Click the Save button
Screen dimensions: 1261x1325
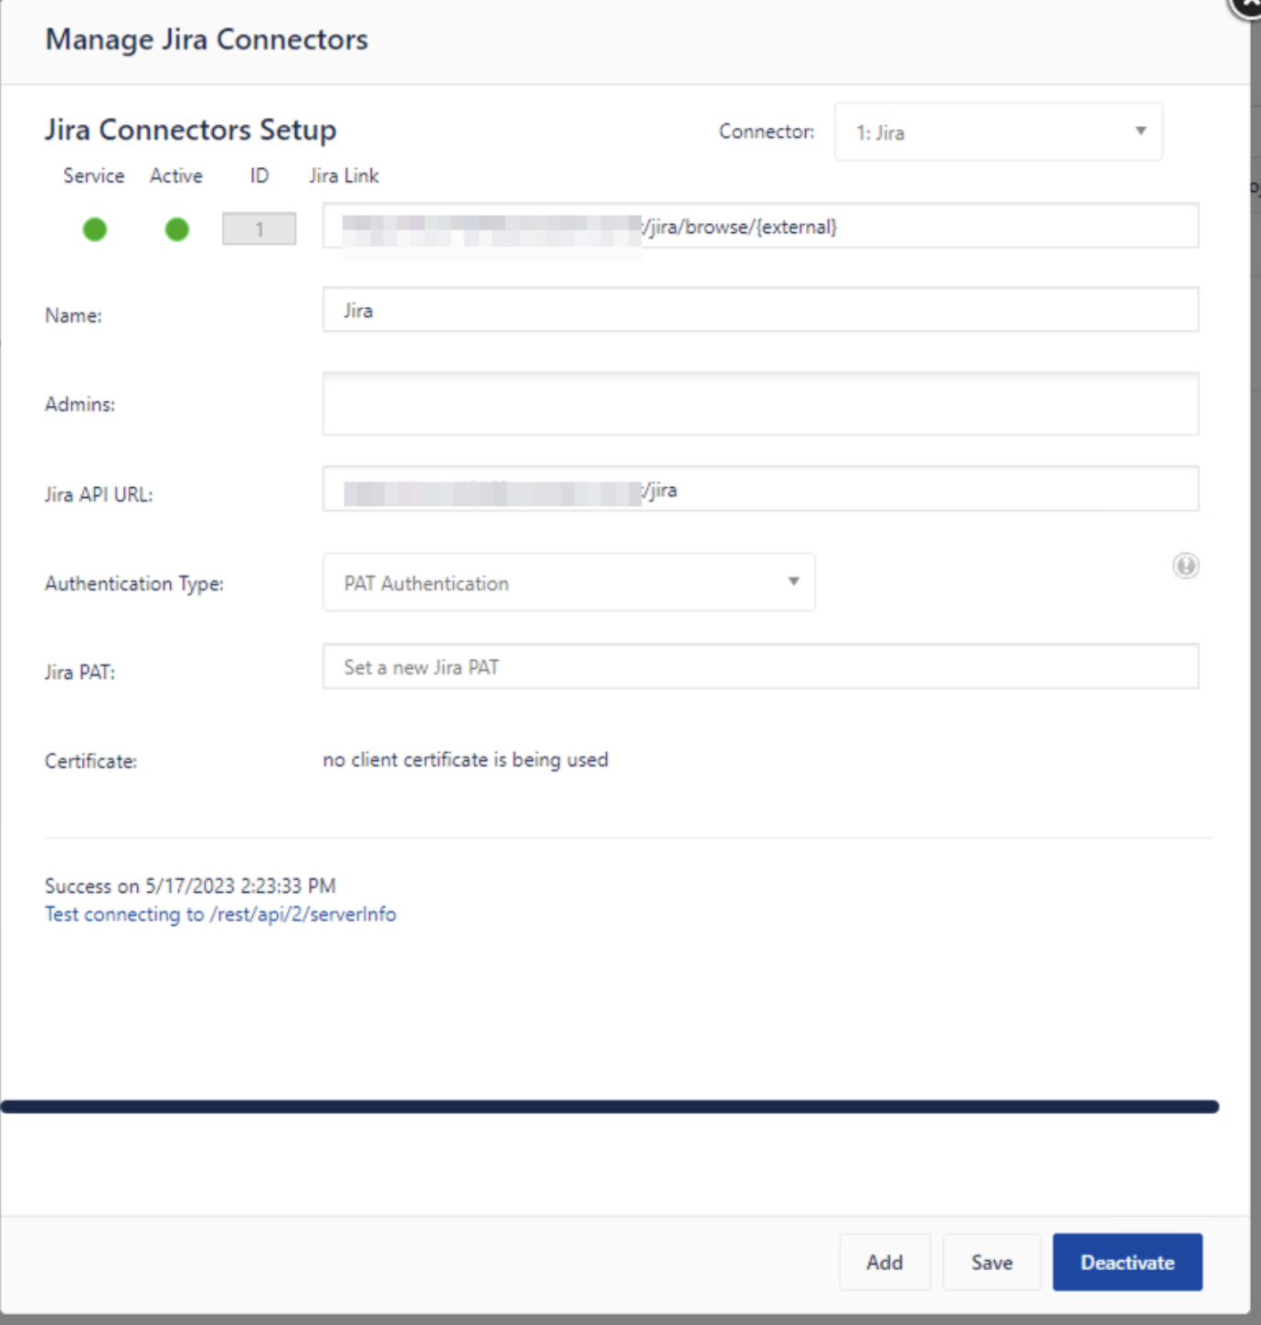[x=991, y=1262]
